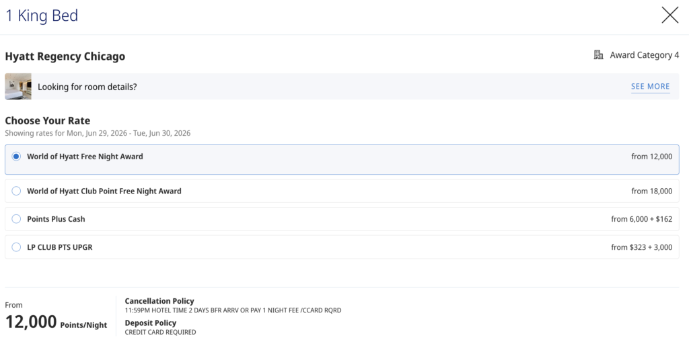Click the 'World of Hyatt Club Point Free Night Award' label

click(104, 191)
